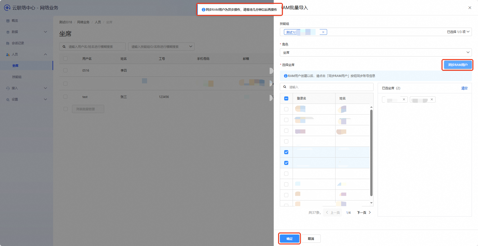Click the 人员 people icon in sidebar
This screenshot has height=246, width=478.
click(x=8, y=55)
